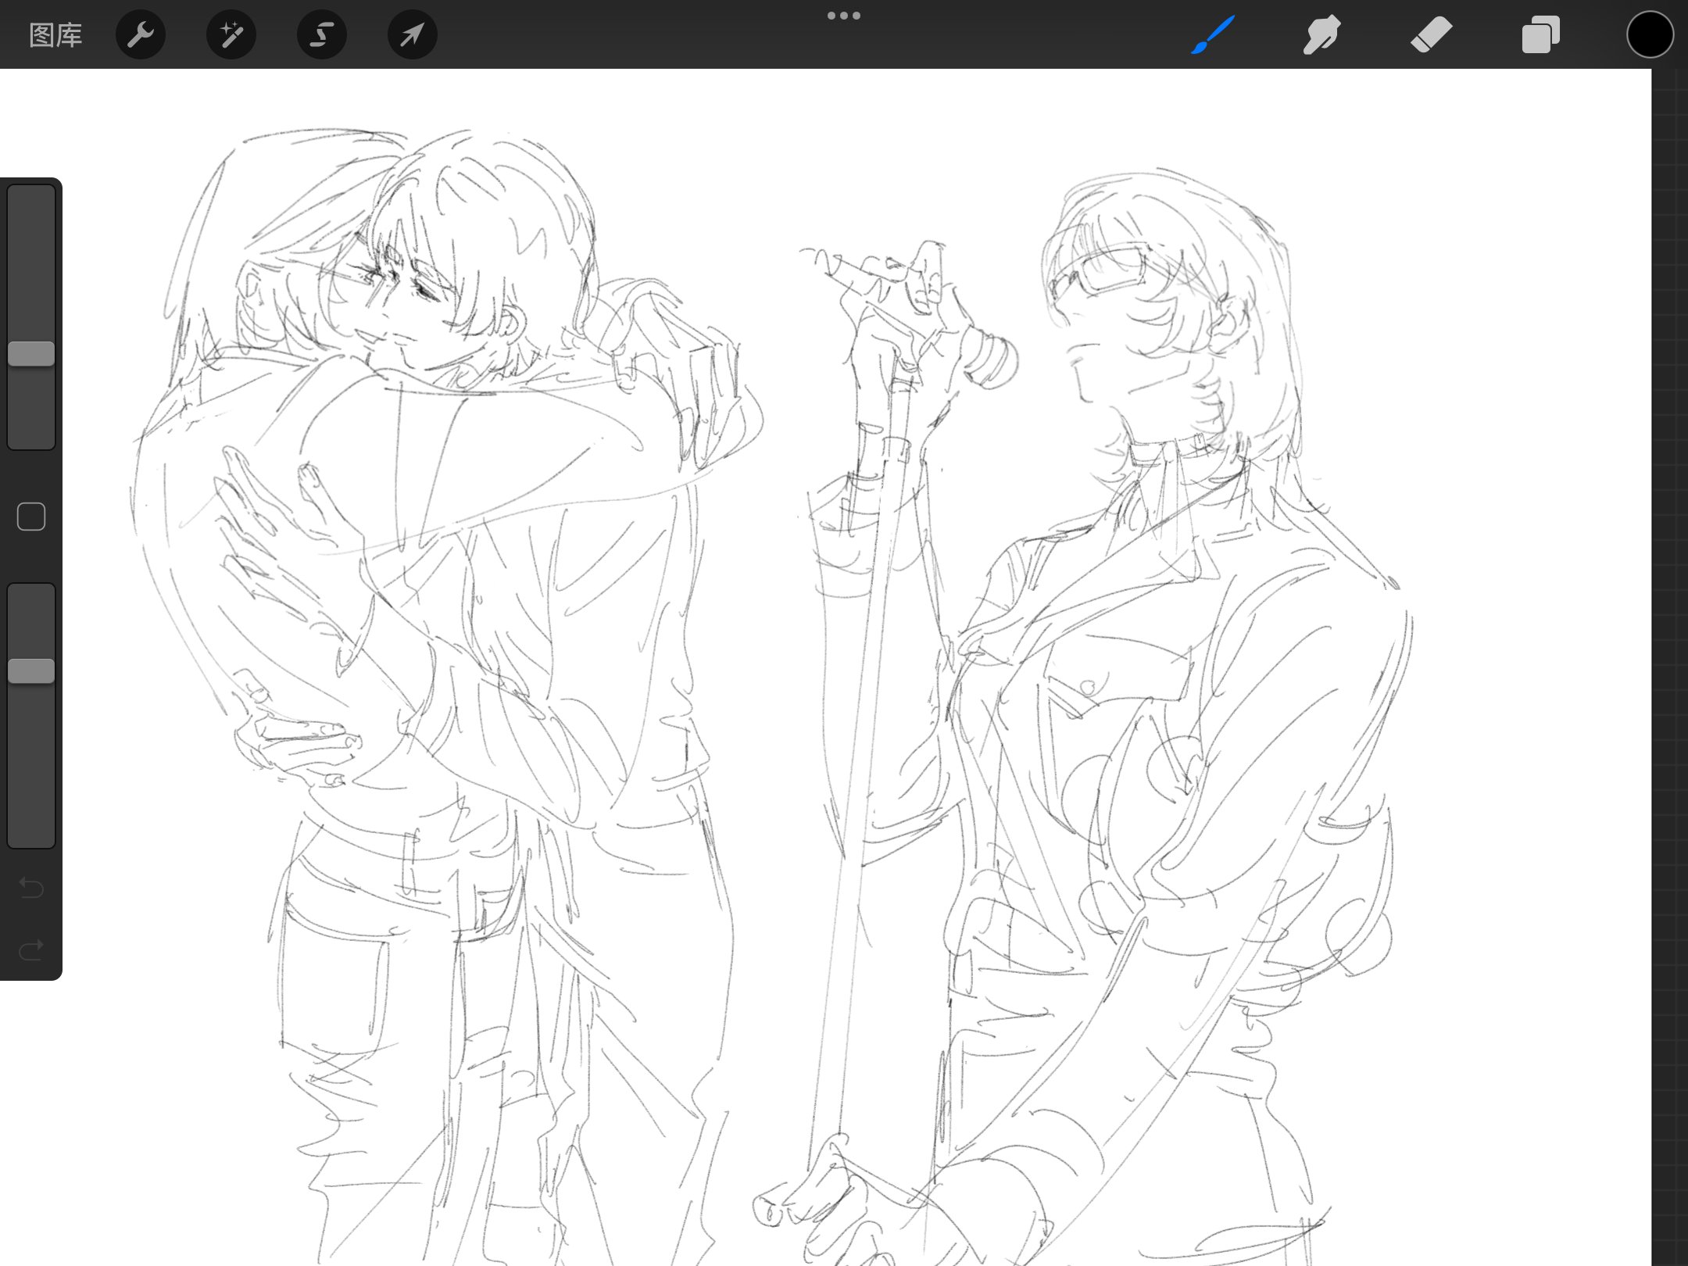Adjust the brush opacity slider handle
This screenshot has height=1266, width=1688.
click(x=31, y=671)
